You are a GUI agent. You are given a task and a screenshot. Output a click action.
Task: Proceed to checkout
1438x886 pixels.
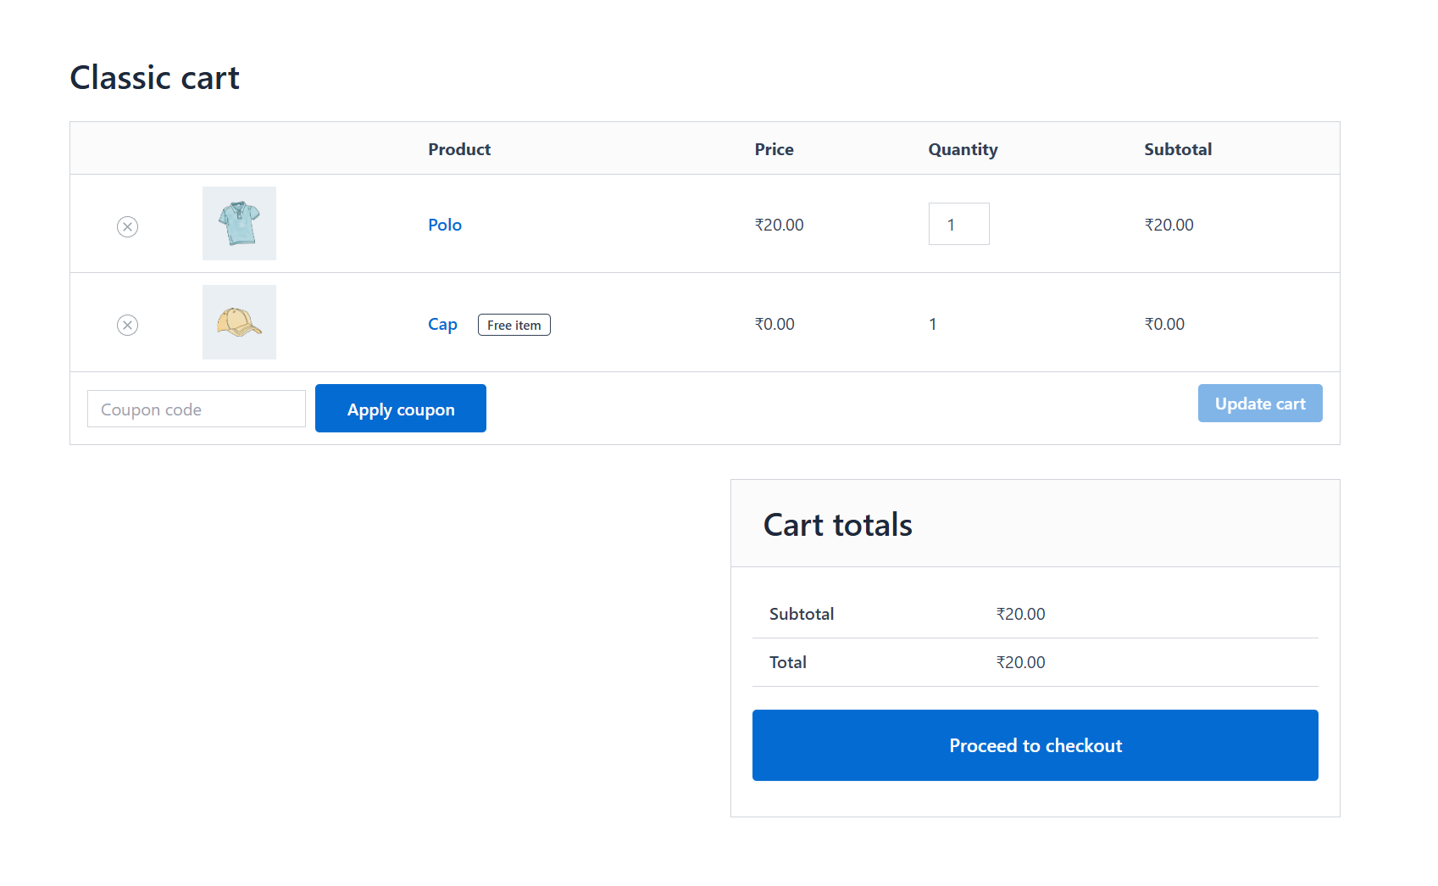[x=1035, y=745]
